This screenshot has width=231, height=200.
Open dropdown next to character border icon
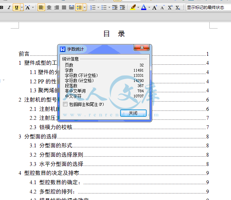(x=33, y=7)
